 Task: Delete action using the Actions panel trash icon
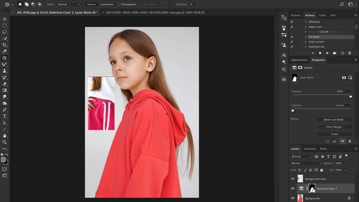(349, 53)
